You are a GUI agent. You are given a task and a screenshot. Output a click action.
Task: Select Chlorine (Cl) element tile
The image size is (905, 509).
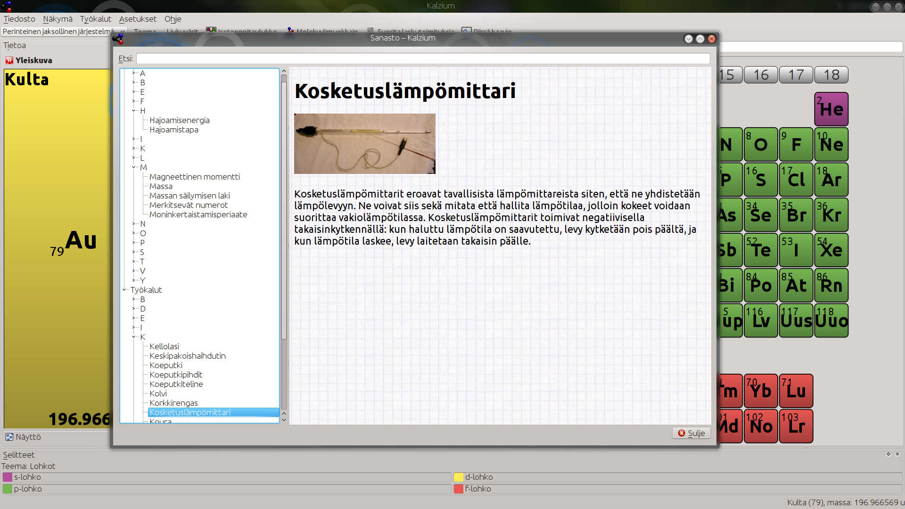796,180
